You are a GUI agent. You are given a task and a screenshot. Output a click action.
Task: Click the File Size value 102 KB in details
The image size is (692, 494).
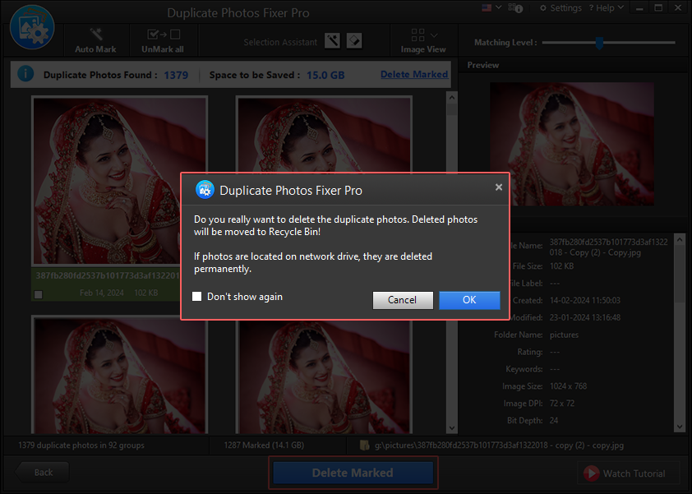pos(562,266)
